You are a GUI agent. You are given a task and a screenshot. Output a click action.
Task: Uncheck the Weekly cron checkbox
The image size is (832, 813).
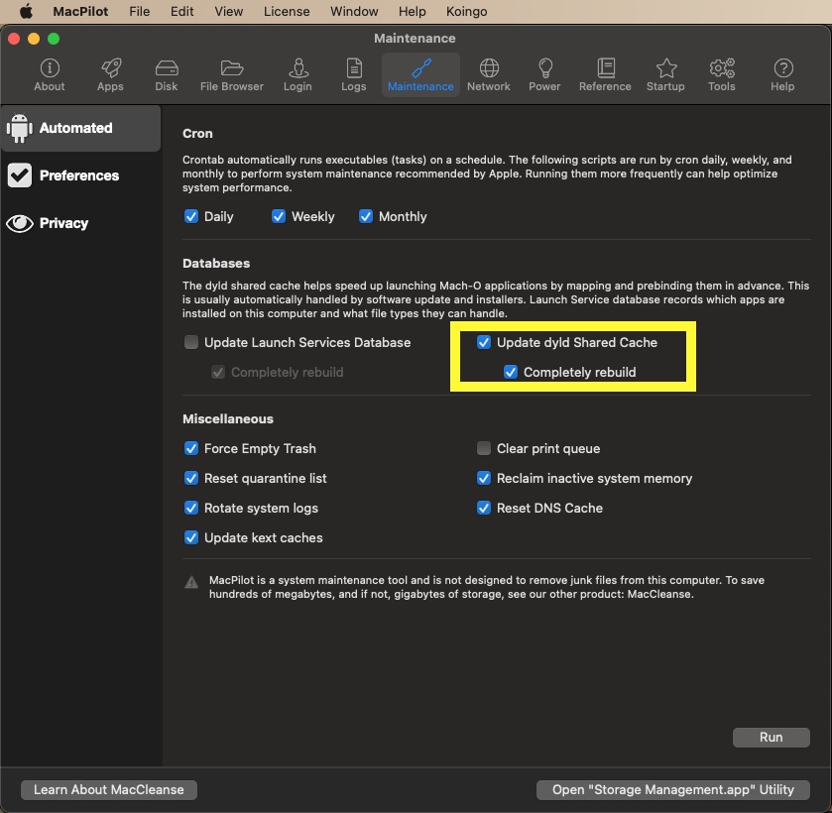pyautogui.click(x=279, y=216)
